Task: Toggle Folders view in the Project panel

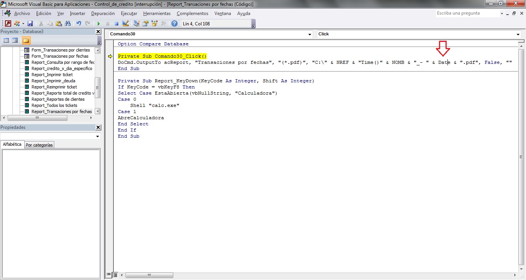Action: click(26, 40)
